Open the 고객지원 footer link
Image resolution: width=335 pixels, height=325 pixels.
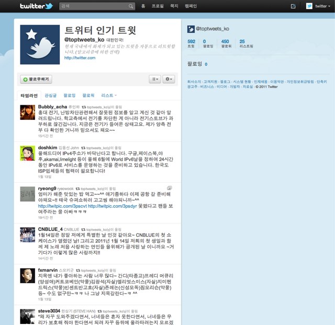tap(210, 82)
